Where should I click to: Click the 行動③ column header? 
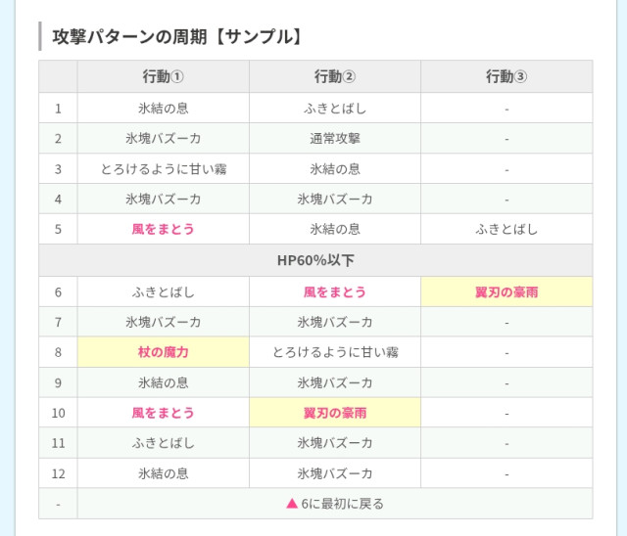click(506, 76)
